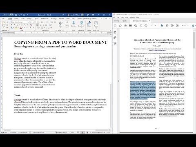The height and width of the screenshot is (147, 196).
Task: Open the PDFescape Desktop Creator tab
Action: pyautogui.click(x=87, y=19)
